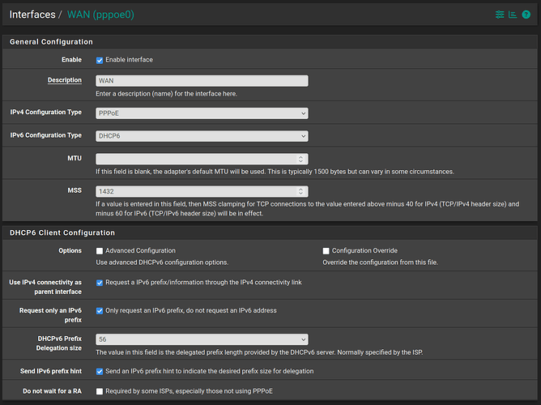Open related status bar-chart icon

[x=513, y=15]
